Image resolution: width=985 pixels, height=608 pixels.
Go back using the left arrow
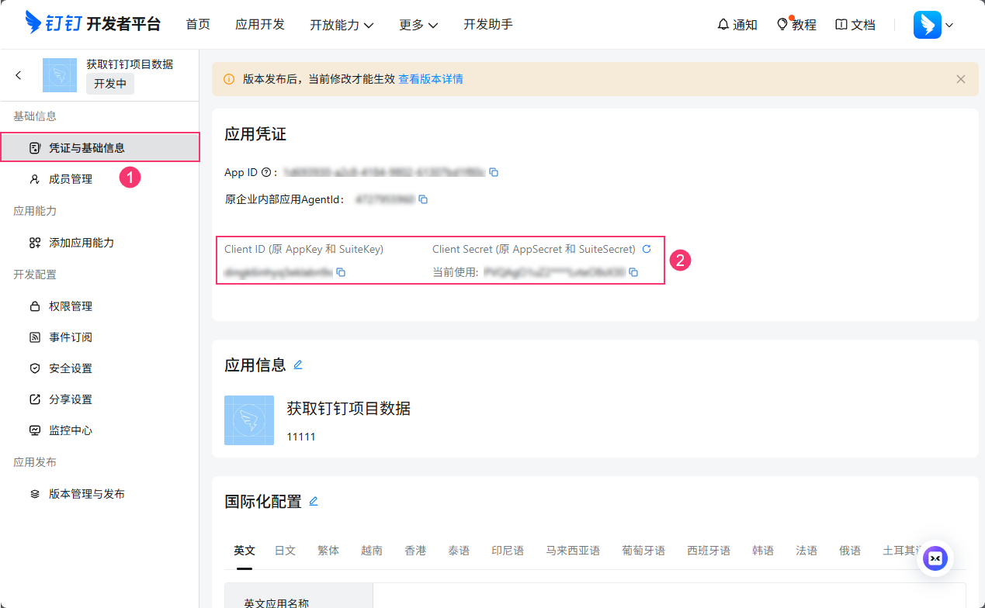coord(19,75)
